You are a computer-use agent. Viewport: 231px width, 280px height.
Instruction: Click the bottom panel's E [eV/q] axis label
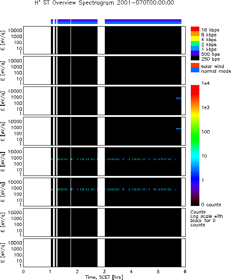point(3,253)
